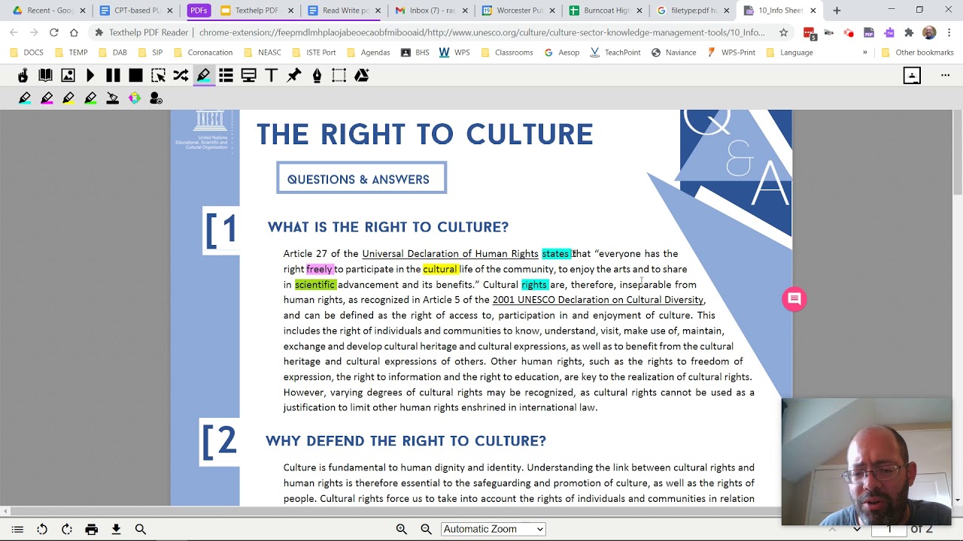Choose the green highlighter
The image size is (963, 541).
(x=90, y=98)
